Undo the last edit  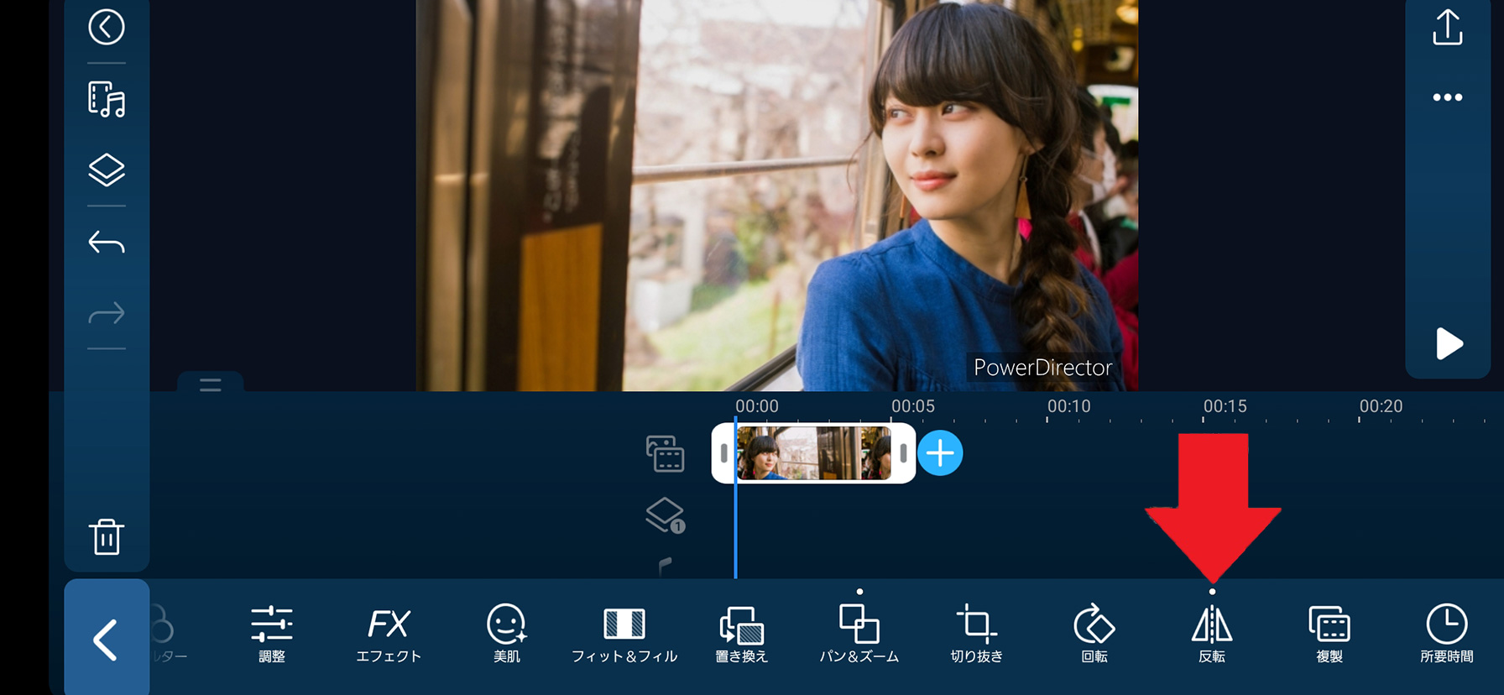(107, 243)
